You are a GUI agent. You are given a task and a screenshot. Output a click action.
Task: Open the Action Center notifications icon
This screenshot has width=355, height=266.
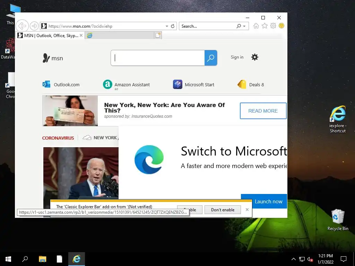tap(344, 259)
